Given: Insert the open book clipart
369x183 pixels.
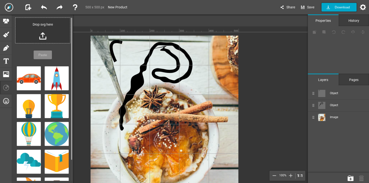Looking at the screenshot, I should click(56, 162).
